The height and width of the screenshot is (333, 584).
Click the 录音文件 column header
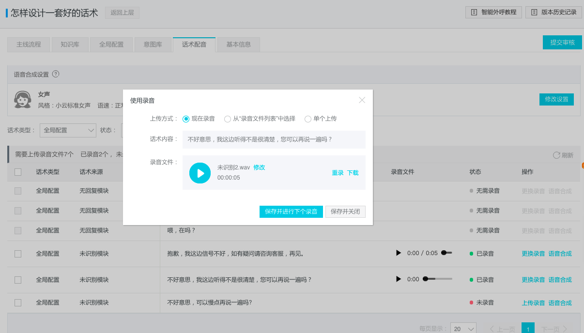pyautogui.click(x=402, y=172)
